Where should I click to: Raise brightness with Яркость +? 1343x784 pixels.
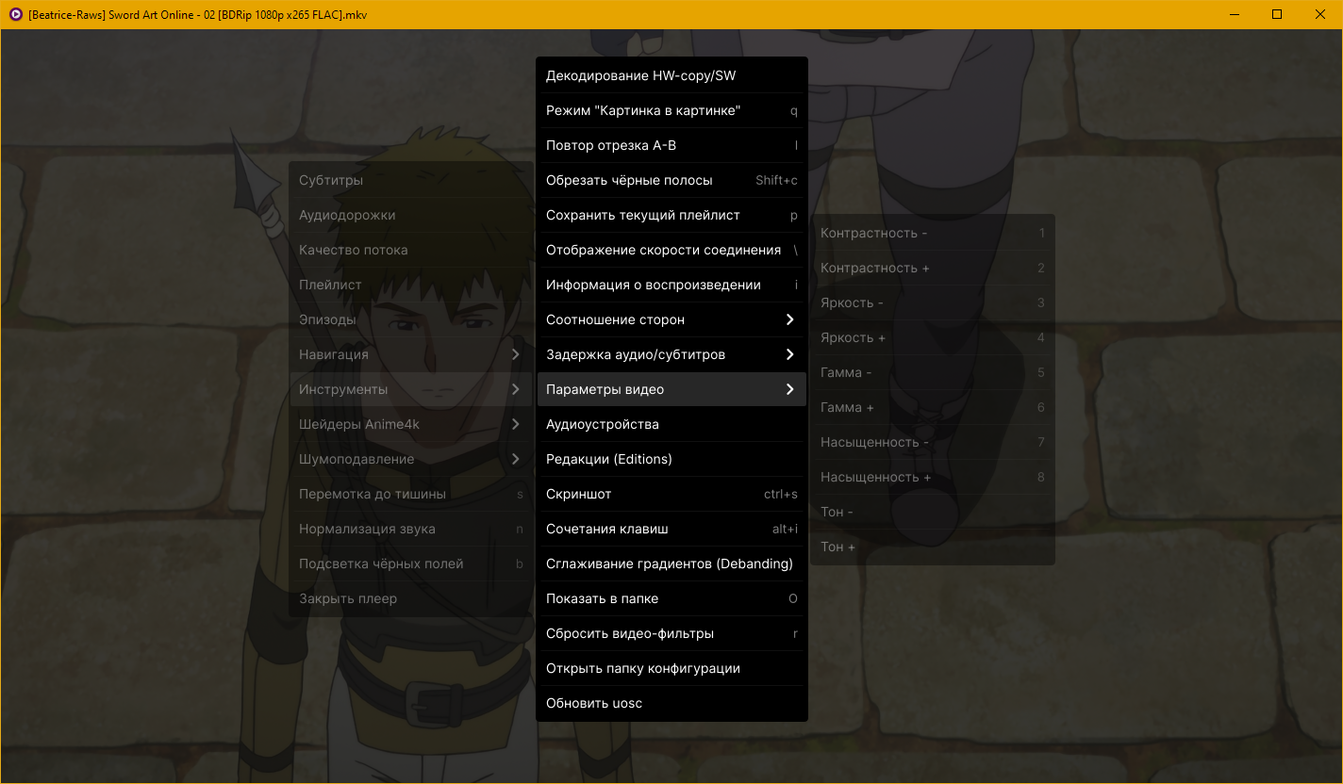pos(933,337)
